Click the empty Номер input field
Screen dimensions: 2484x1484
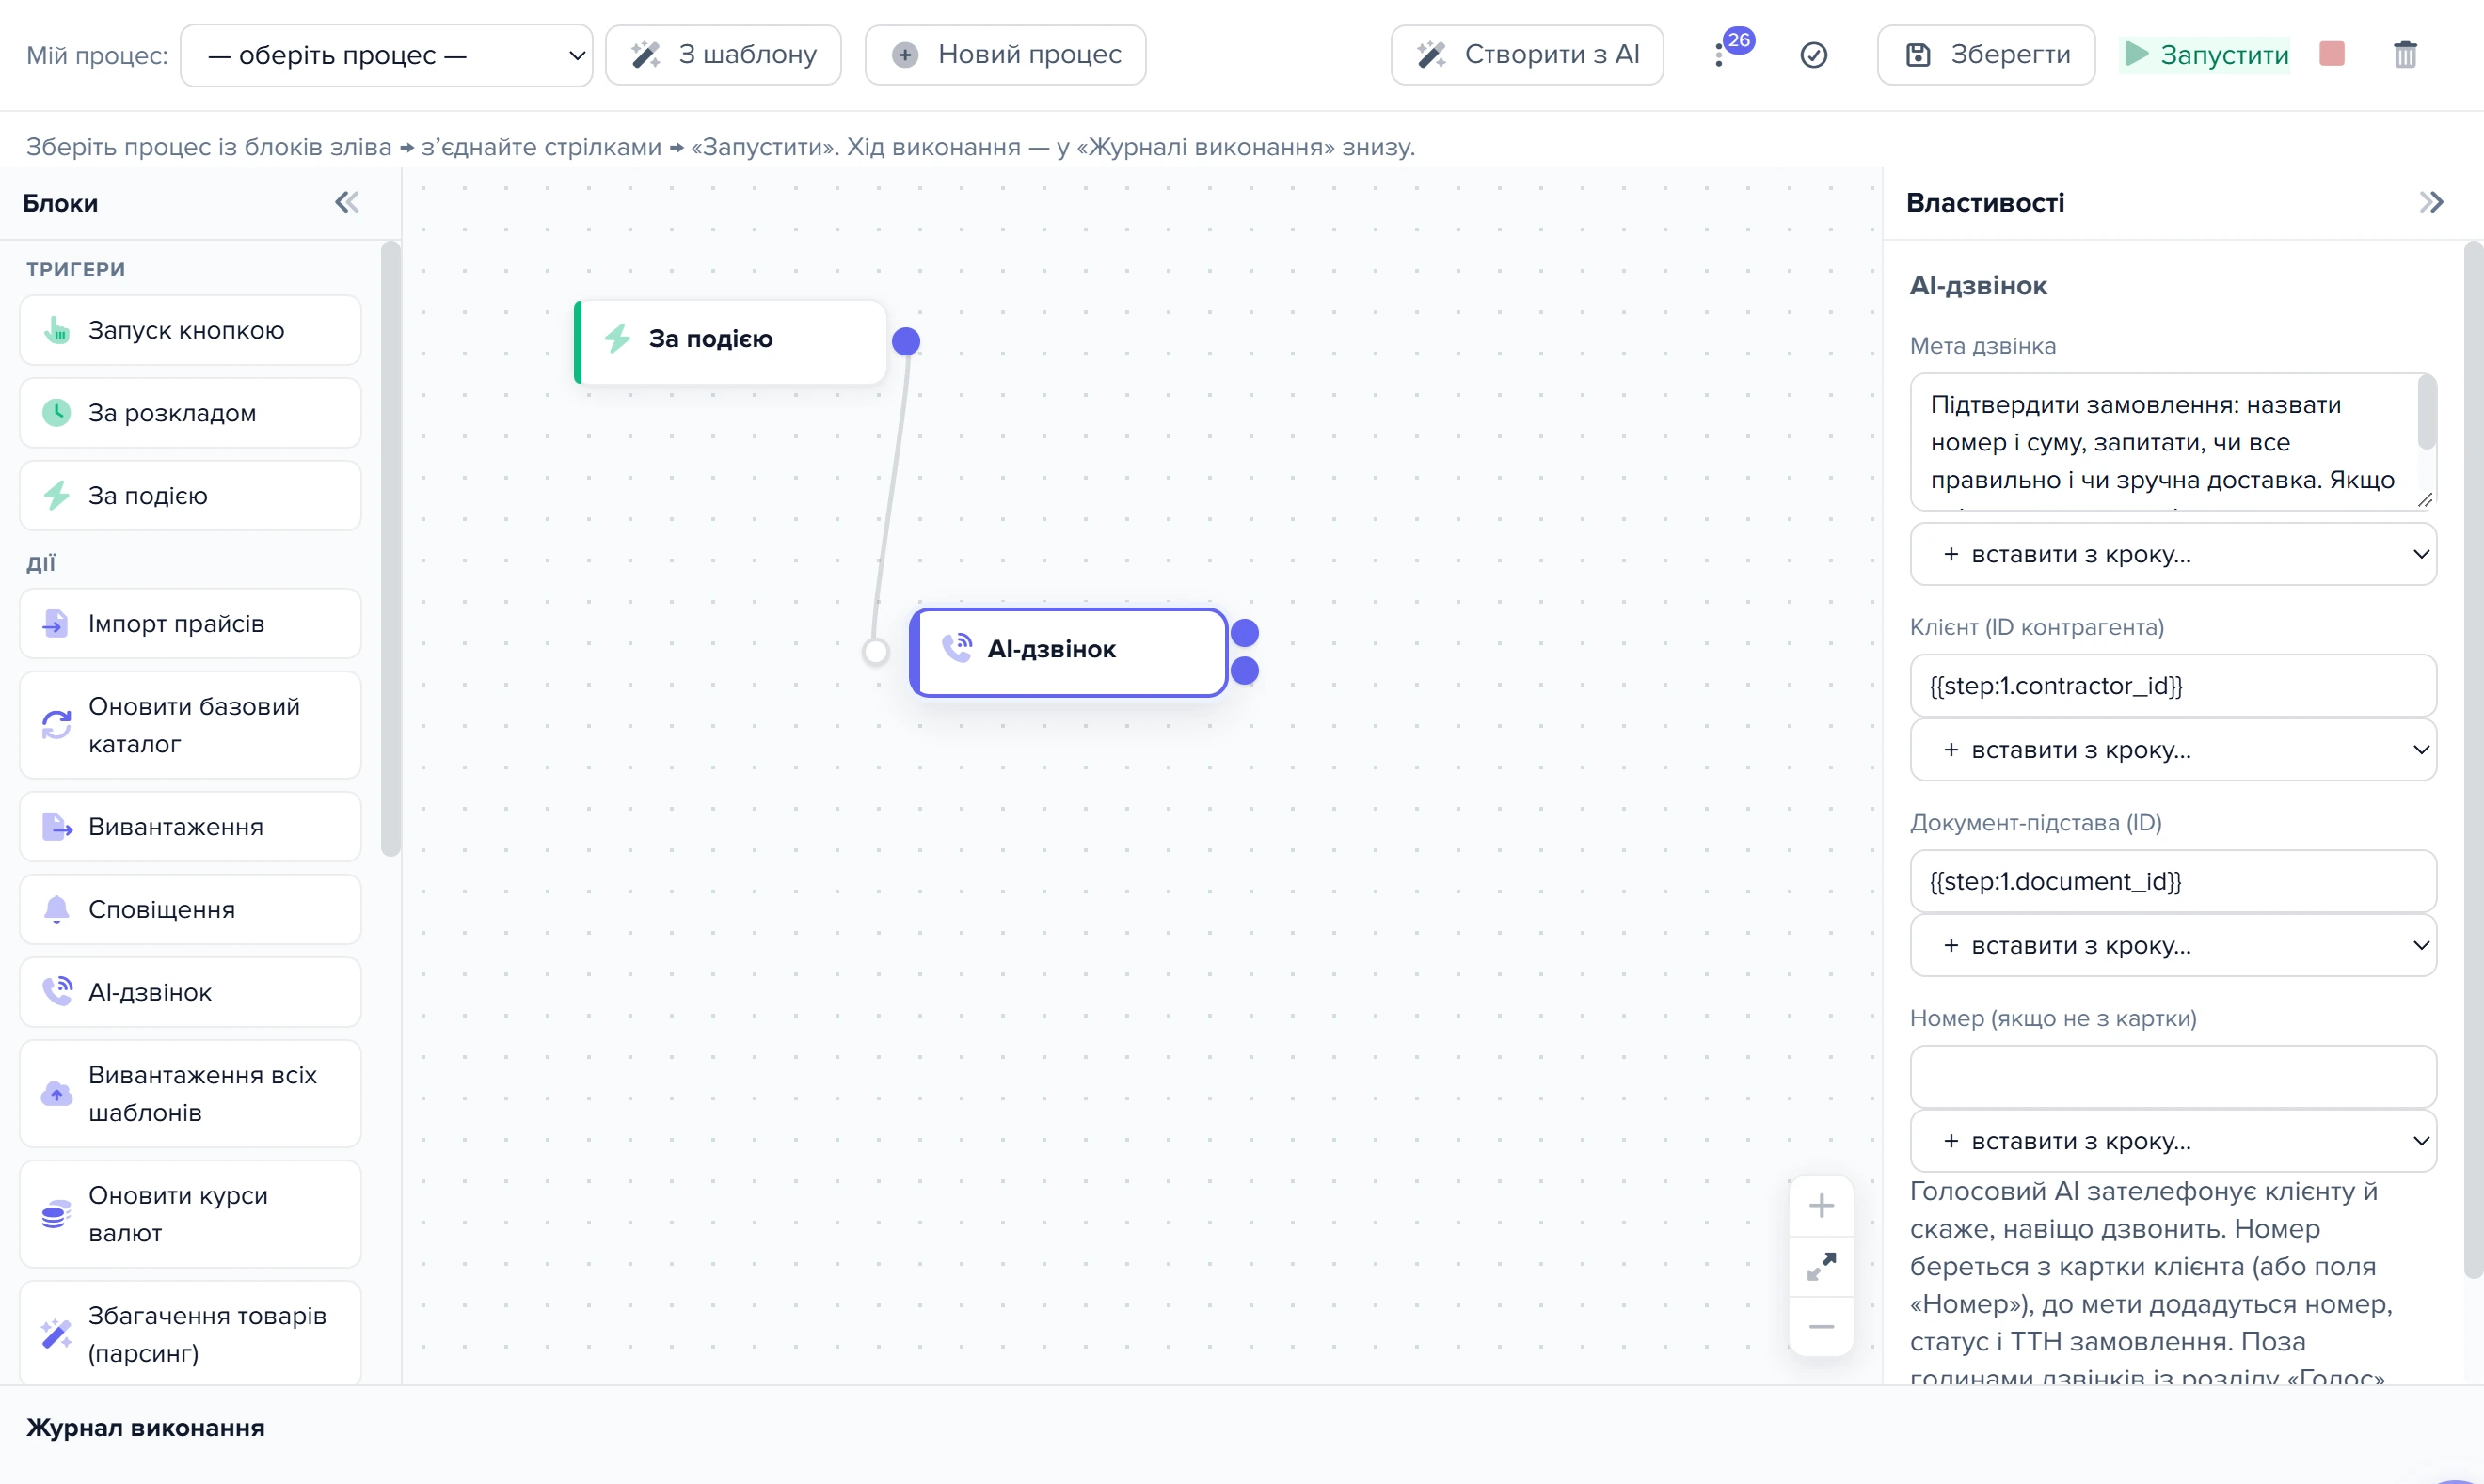(2173, 1077)
